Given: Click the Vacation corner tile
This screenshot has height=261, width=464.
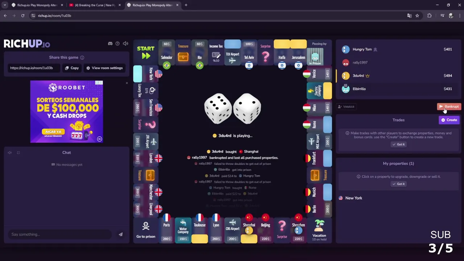Looking at the screenshot, I should tap(319, 231).
